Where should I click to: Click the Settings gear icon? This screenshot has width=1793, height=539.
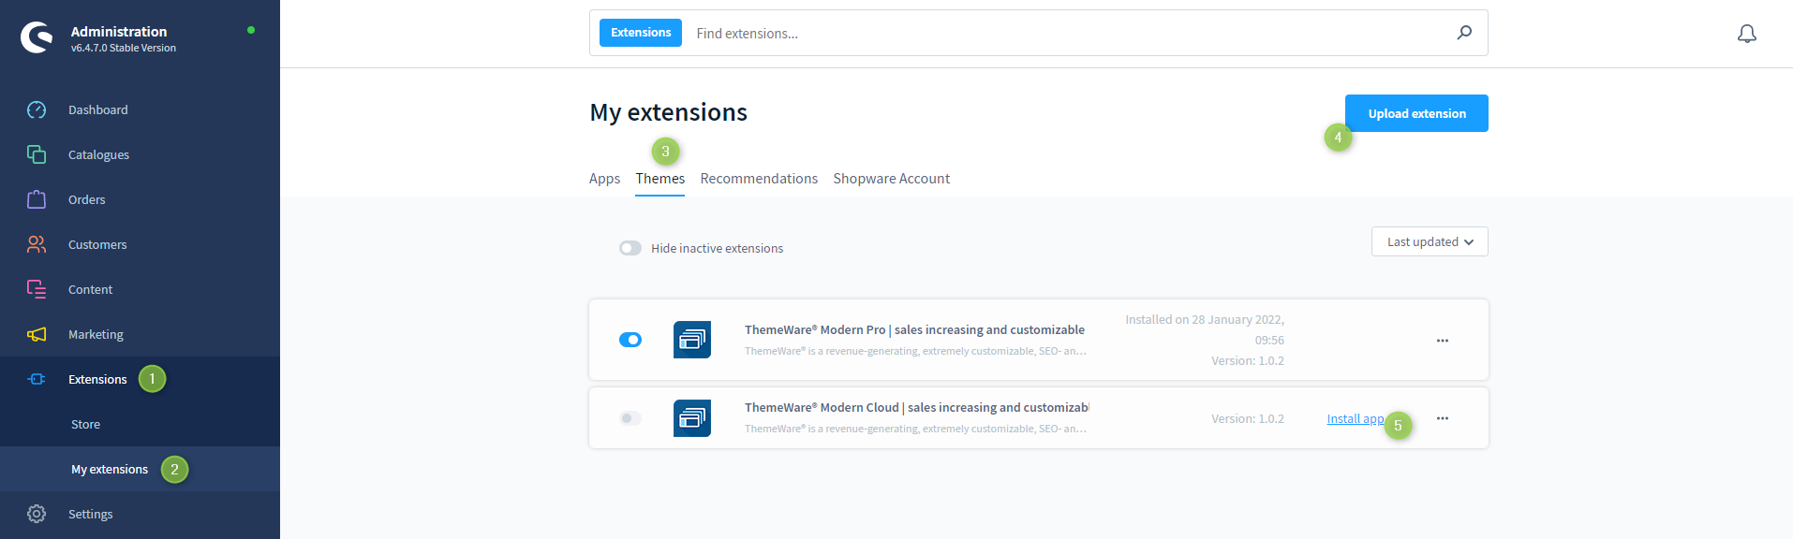click(37, 514)
